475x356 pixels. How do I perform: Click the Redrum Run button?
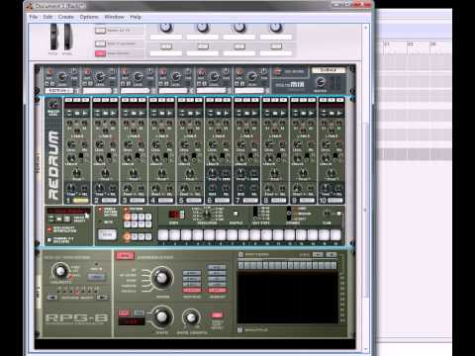coord(107,234)
